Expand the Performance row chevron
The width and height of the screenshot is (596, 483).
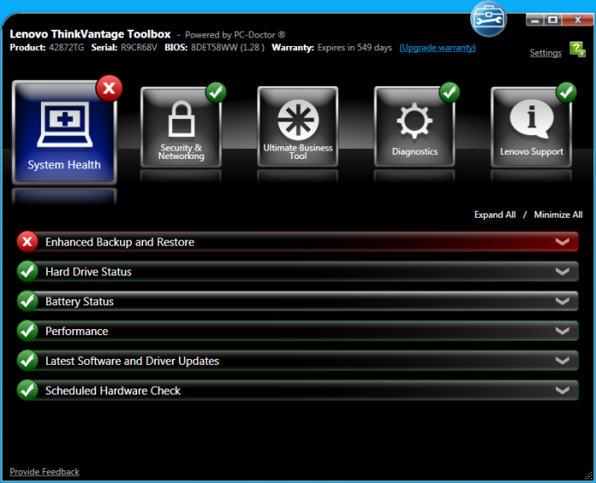pyautogui.click(x=562, y=332)
